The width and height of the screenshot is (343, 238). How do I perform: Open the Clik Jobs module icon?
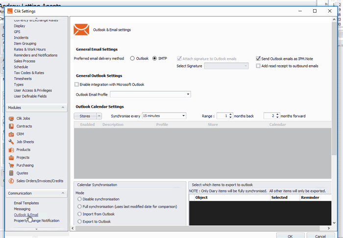click(11, 119)
